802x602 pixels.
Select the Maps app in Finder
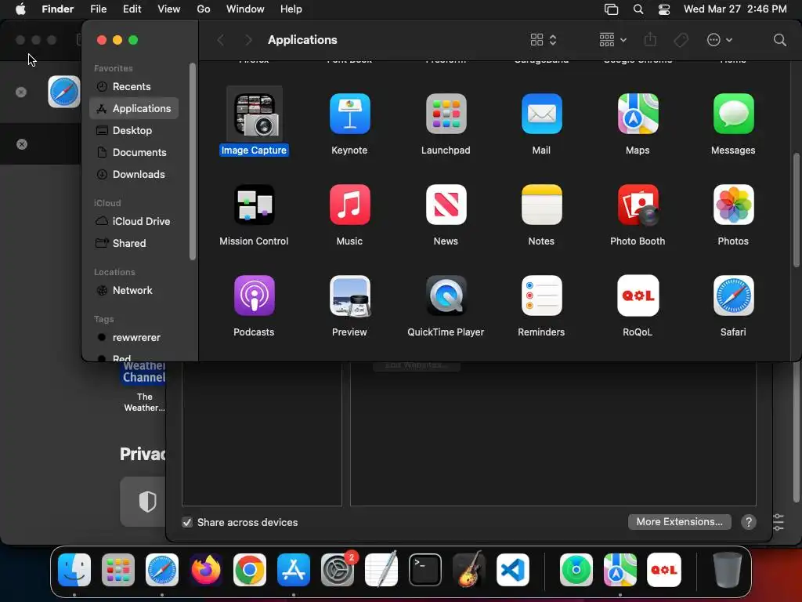point(638,114)
